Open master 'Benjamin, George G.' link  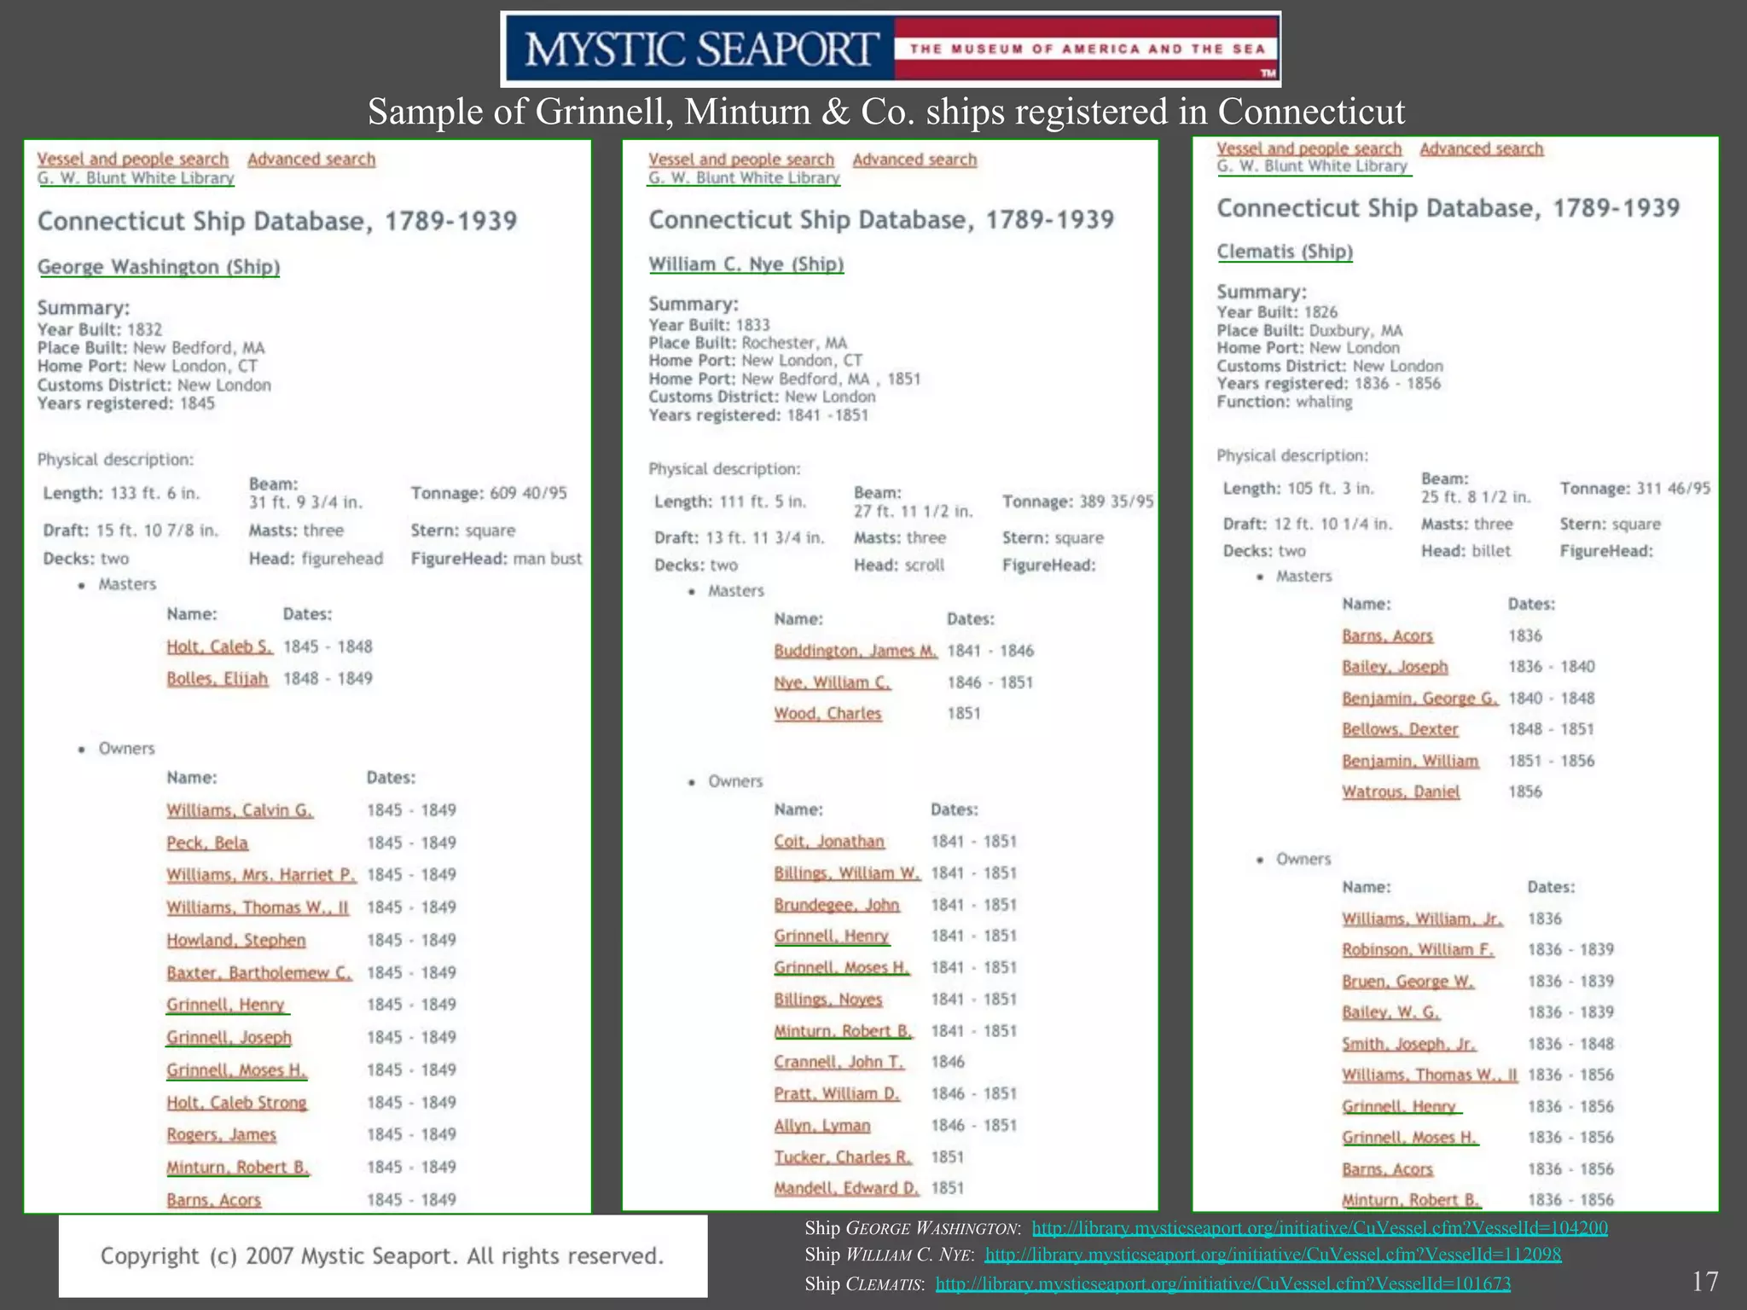1419,698
